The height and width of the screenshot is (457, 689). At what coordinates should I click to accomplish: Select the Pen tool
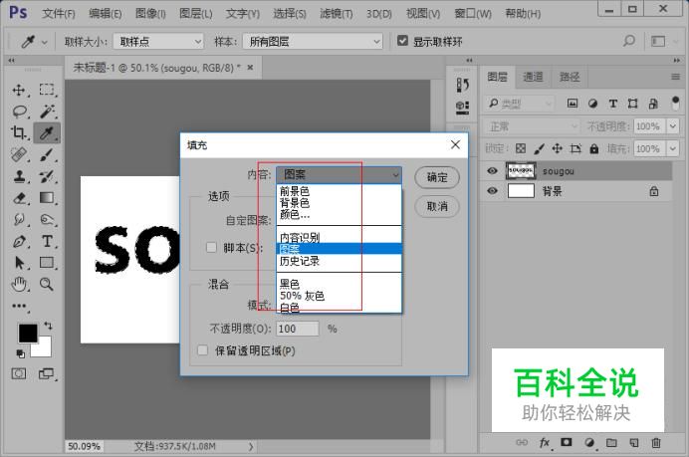point(19,241)
